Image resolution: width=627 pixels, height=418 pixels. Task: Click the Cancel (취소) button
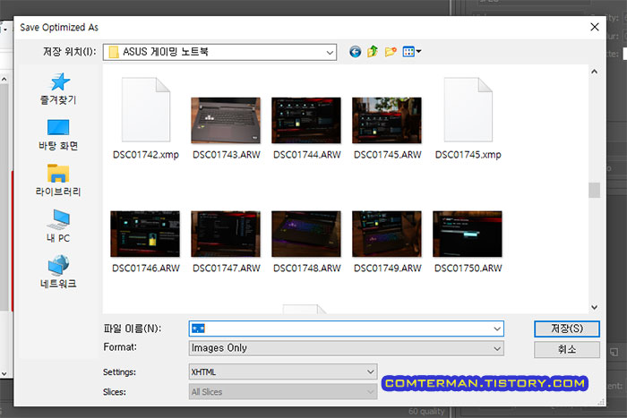coord(567,350)
